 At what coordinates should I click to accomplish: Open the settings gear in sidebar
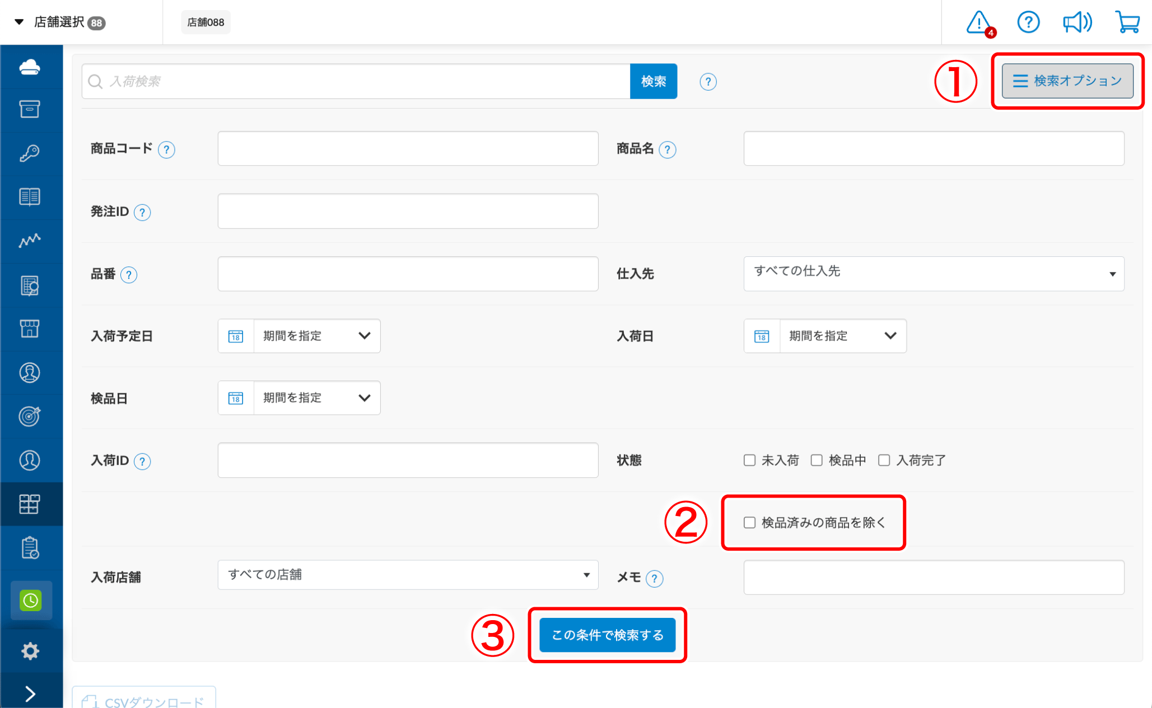[30, 651]
